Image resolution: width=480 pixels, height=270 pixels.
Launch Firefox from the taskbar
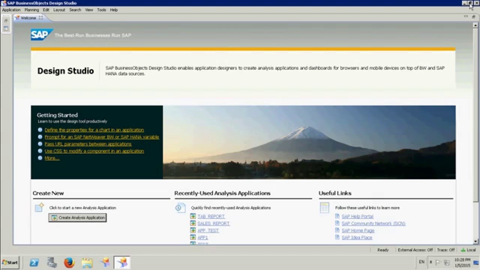click(69, 262)
